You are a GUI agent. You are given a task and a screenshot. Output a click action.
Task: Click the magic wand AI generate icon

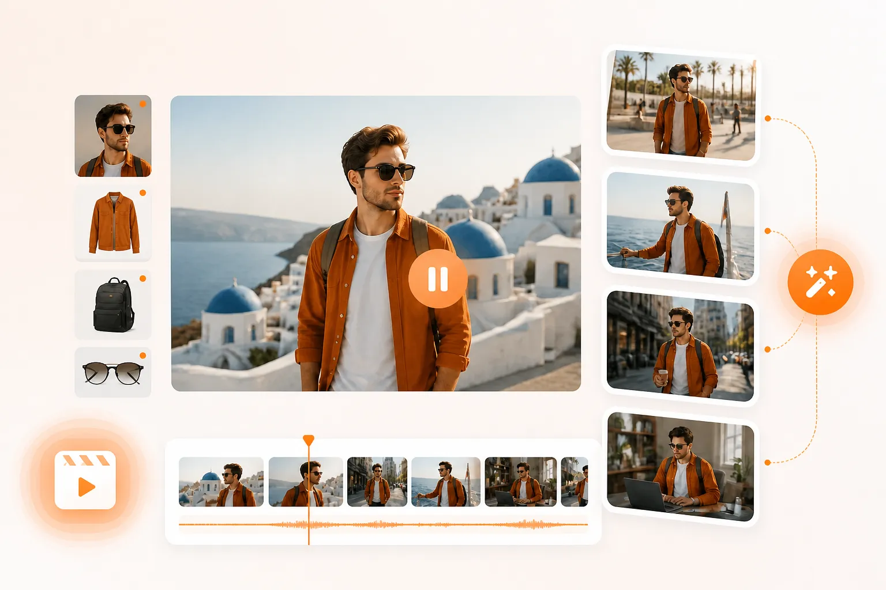pyautogui.click(x=820, y=282)
